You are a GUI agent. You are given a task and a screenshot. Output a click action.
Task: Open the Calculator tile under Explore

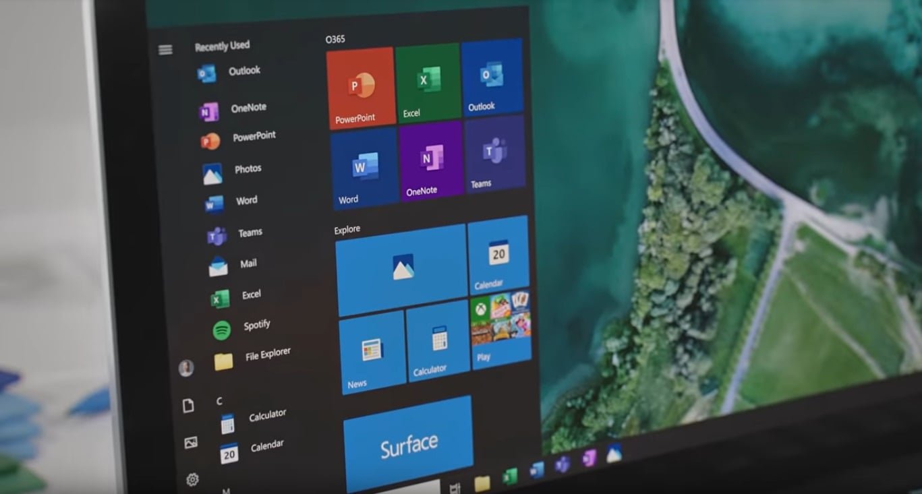click(438, 341)
